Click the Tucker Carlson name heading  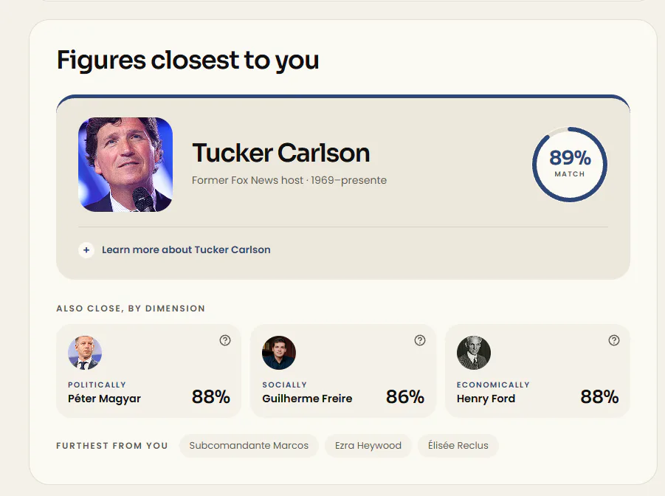pyautogui.click(x=280, y=153)
